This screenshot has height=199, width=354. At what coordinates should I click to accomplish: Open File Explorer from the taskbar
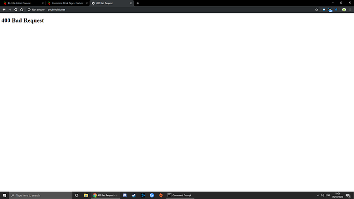[86, 195]
